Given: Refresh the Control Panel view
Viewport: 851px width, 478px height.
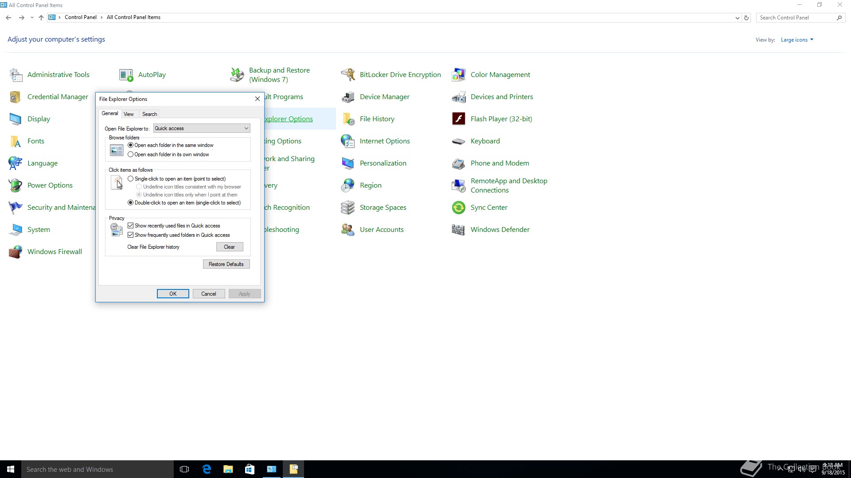Looking at the screenshot, I should point(746,18).
